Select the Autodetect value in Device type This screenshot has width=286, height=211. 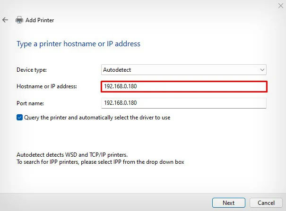tap(117, 70)
